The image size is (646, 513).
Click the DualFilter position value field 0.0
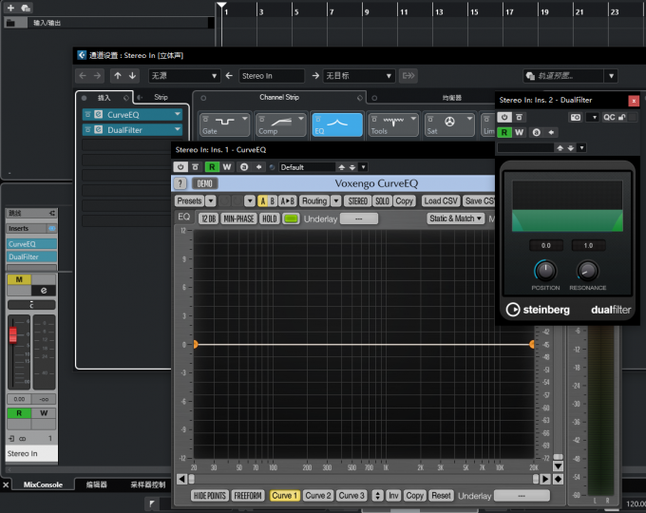(546, 246)
